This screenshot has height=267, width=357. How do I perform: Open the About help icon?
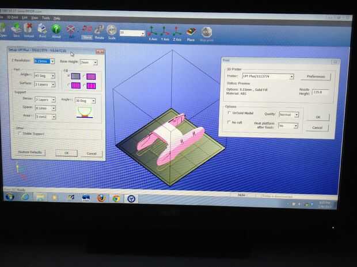(56, 29)
